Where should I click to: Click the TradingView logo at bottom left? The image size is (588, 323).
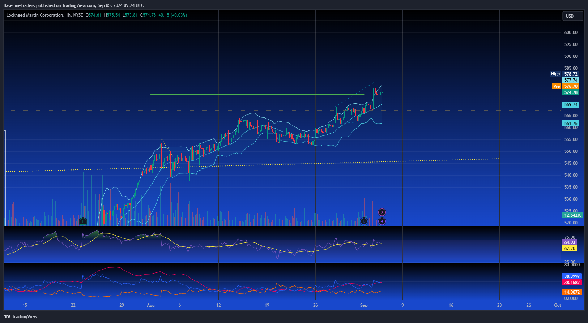[21, 316]
